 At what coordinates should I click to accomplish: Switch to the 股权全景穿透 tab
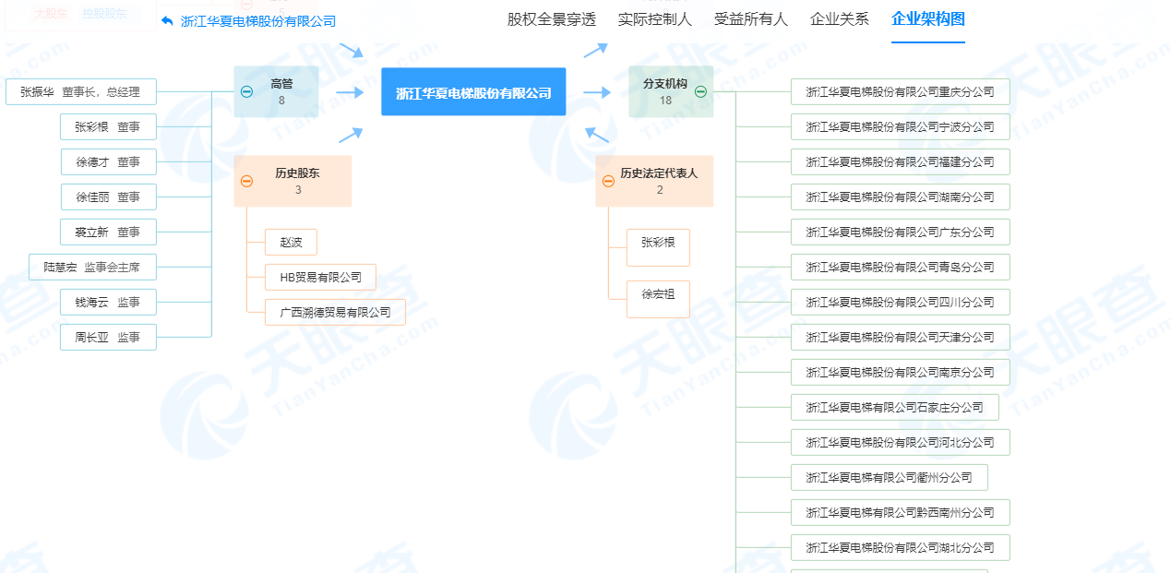click(x=552, y=19)
